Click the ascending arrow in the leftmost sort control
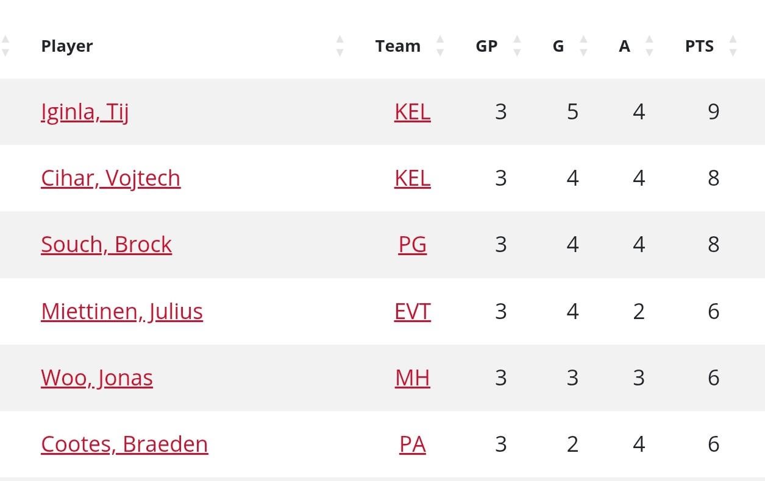765x481 pixels. (6, 40)
